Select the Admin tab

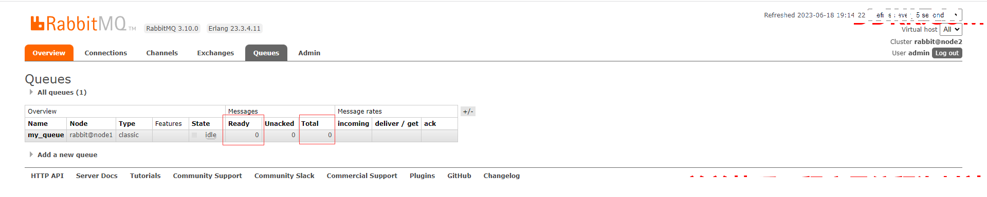point(309,53)
